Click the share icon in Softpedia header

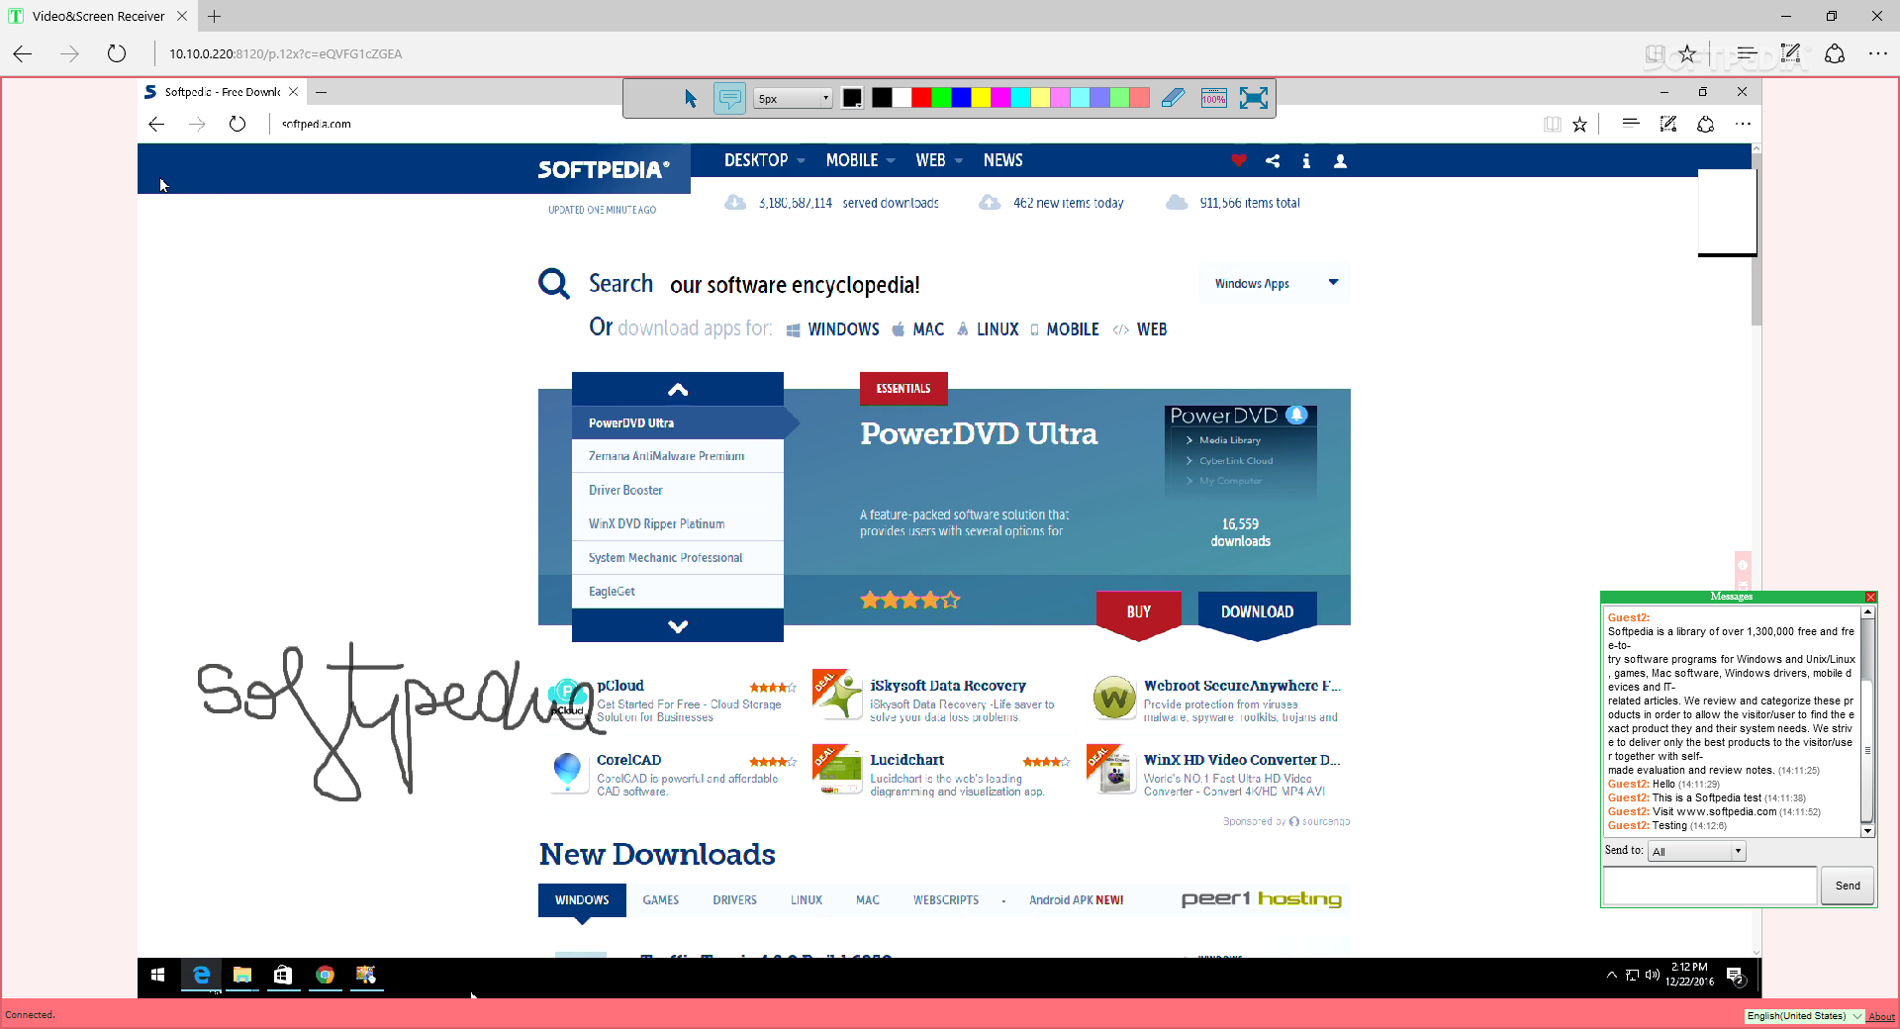1273,160
